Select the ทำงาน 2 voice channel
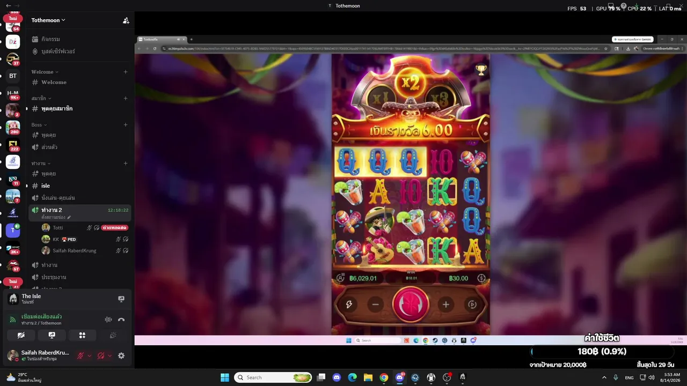687x386 pixels. [79, 212]
